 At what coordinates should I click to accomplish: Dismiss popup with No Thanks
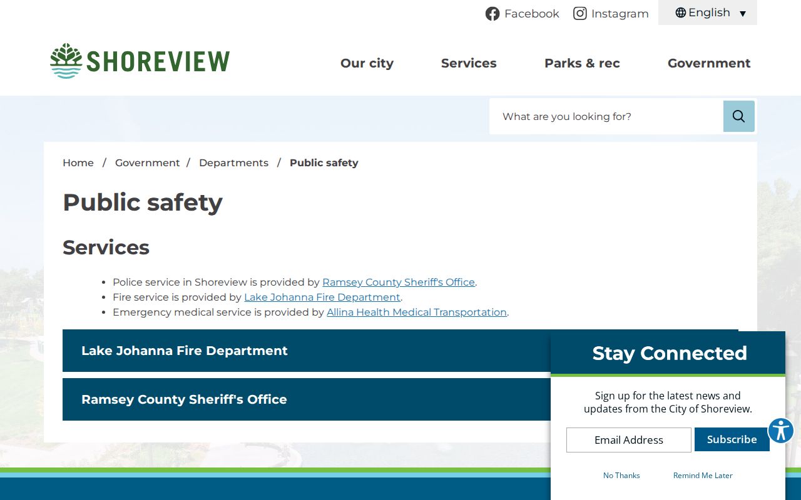pos(621,476)
